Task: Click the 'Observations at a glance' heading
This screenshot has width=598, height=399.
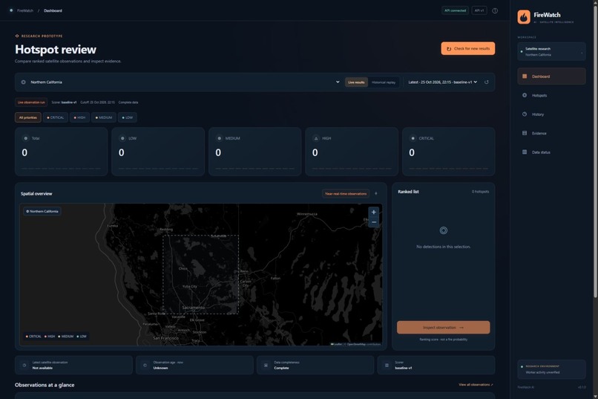Action: click(x=45, y=385)
